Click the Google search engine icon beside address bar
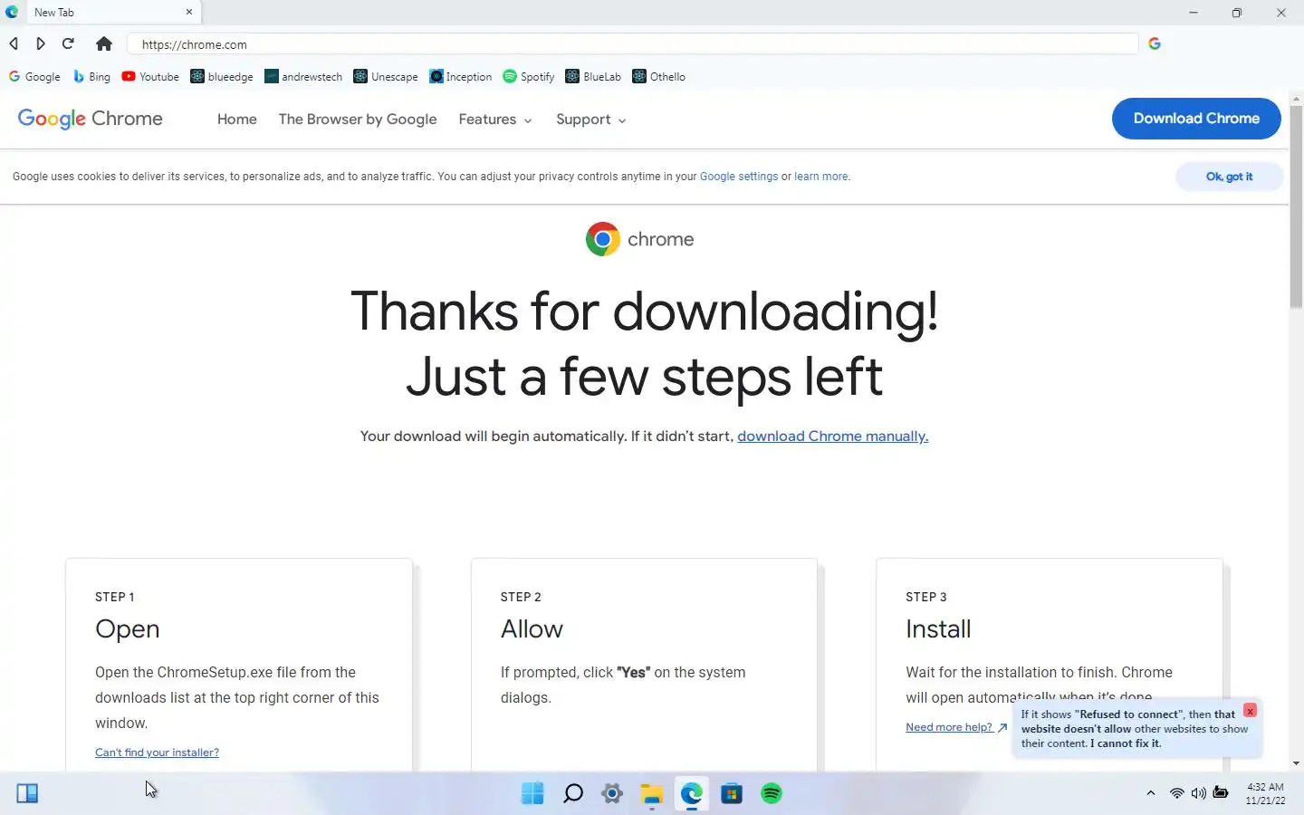Image resolution: width=1304 pixels, height=815 pixels. point(1155,43)
